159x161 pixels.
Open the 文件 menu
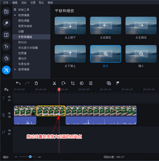pyautogui.click(x=6, y=3)
